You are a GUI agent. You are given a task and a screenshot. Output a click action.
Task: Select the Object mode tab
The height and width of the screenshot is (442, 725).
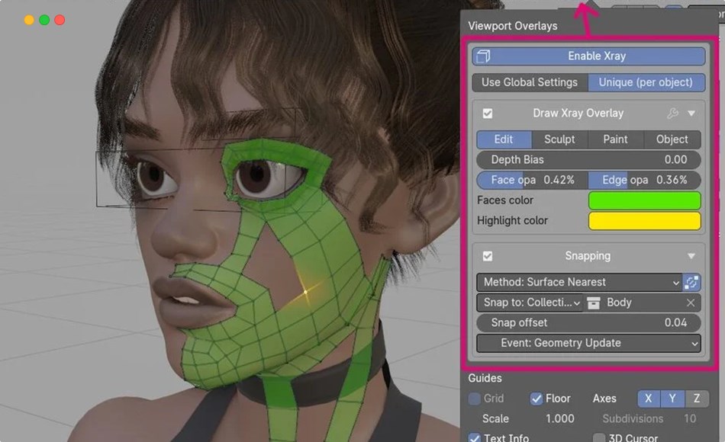672,139
